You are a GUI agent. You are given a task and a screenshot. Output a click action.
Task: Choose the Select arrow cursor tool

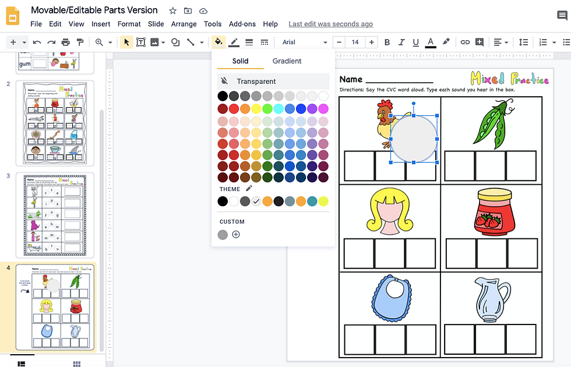coord(126,42)
